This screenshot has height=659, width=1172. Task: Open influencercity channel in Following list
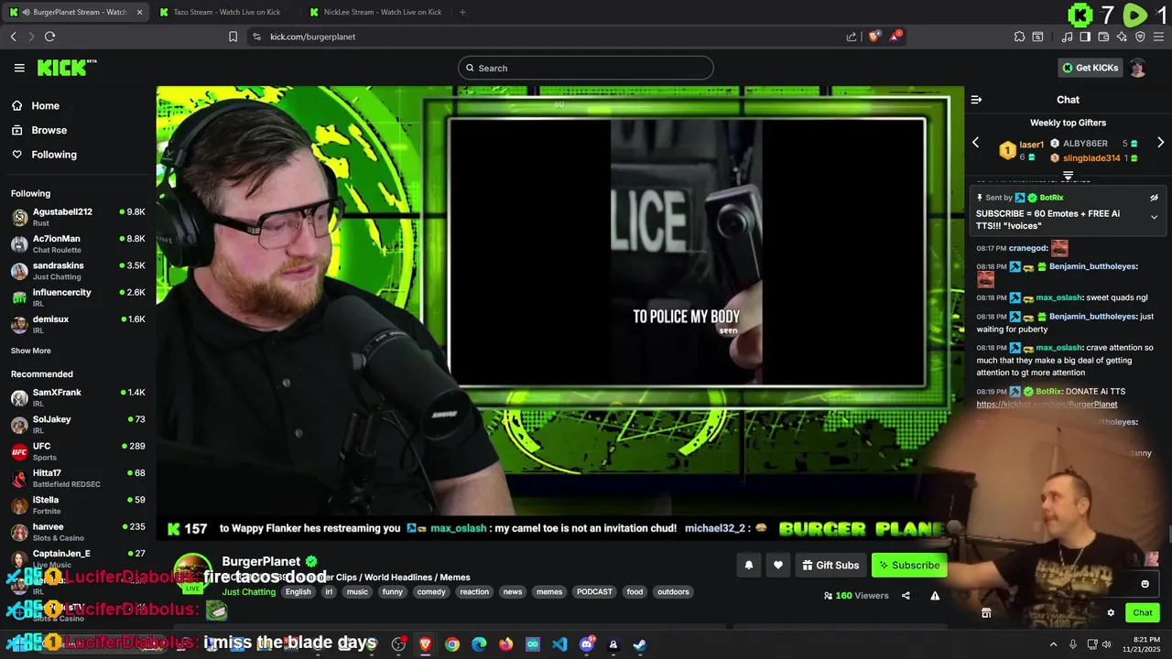[x=78, y=297]
